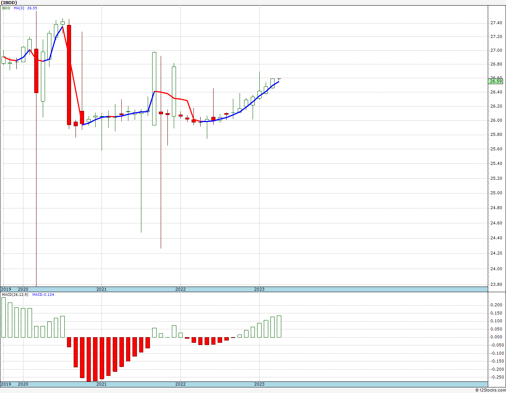Click the 25.00 price axis label
This screenshot has width=506, height=393.
pyautogui.click(x=496, y=193)
